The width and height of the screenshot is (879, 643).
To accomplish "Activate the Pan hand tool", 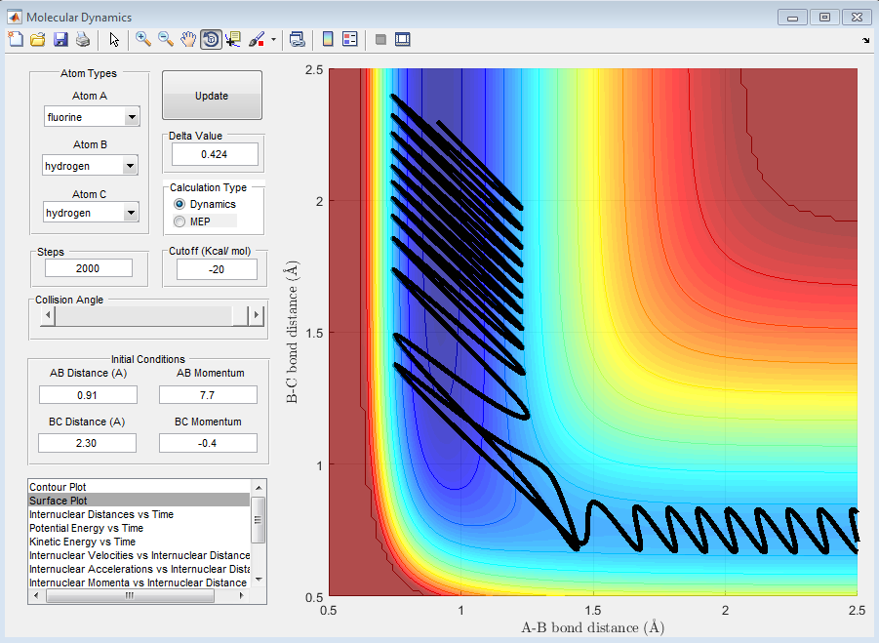I will coord(188,39).
